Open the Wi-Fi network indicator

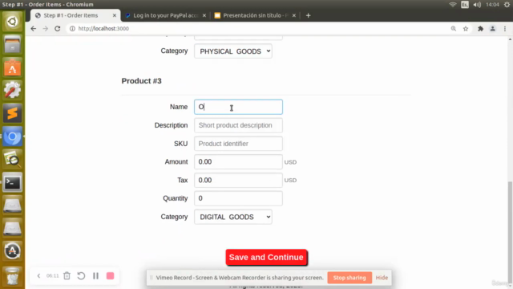point(453,5)
